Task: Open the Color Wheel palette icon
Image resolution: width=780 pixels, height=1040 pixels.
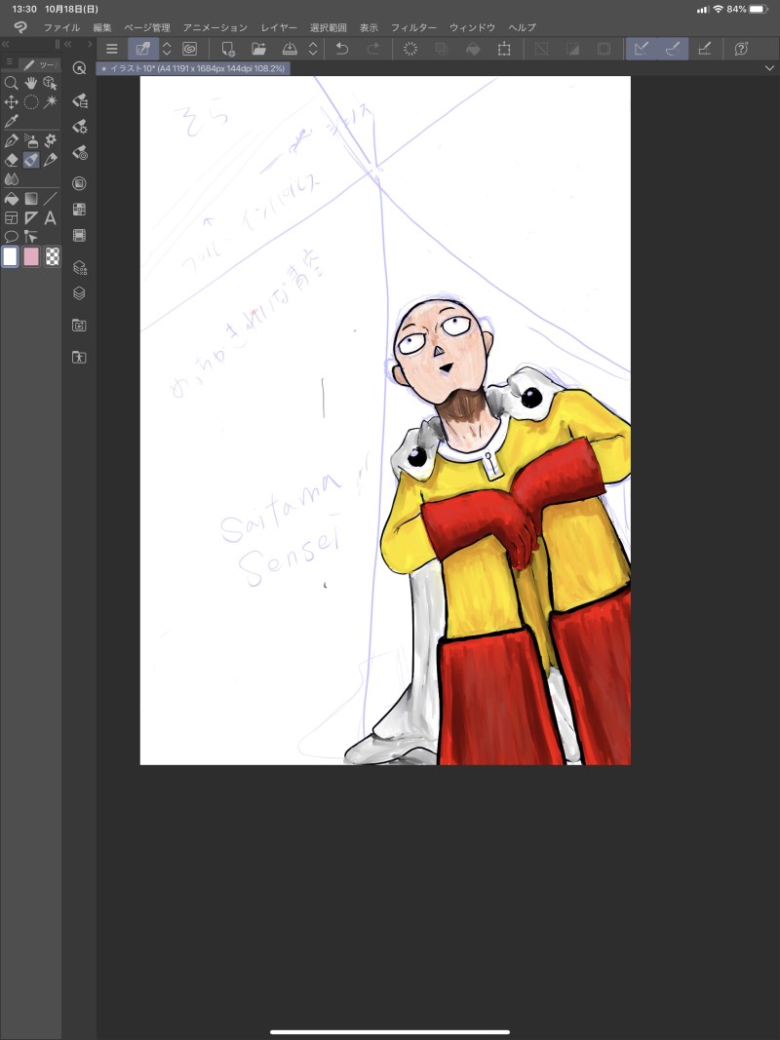Action: tap(79, 183)
